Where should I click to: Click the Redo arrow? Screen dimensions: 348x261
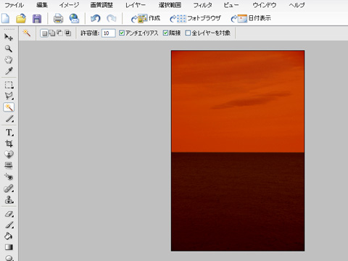coord(111,18)
